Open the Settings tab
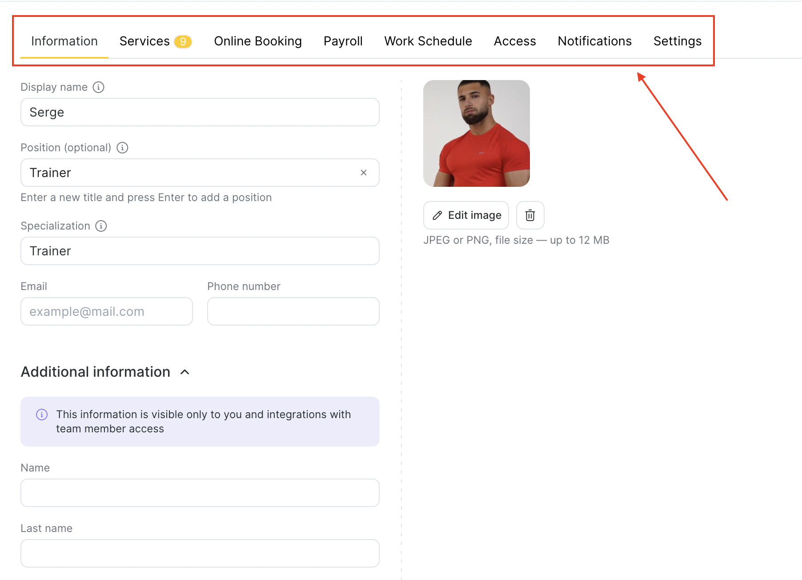 click(677, 41)
